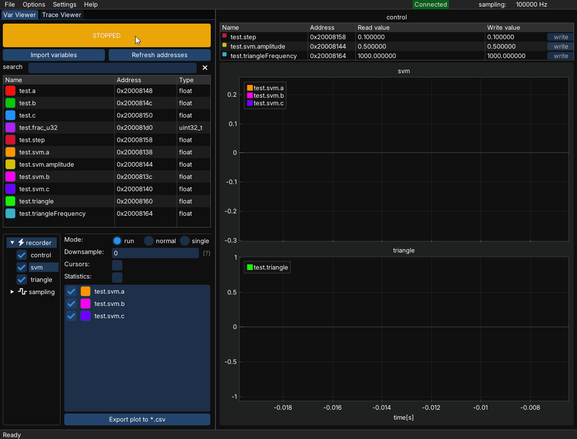Click the test.triangle legend marker in triangle plot

[x=250, y=267]
